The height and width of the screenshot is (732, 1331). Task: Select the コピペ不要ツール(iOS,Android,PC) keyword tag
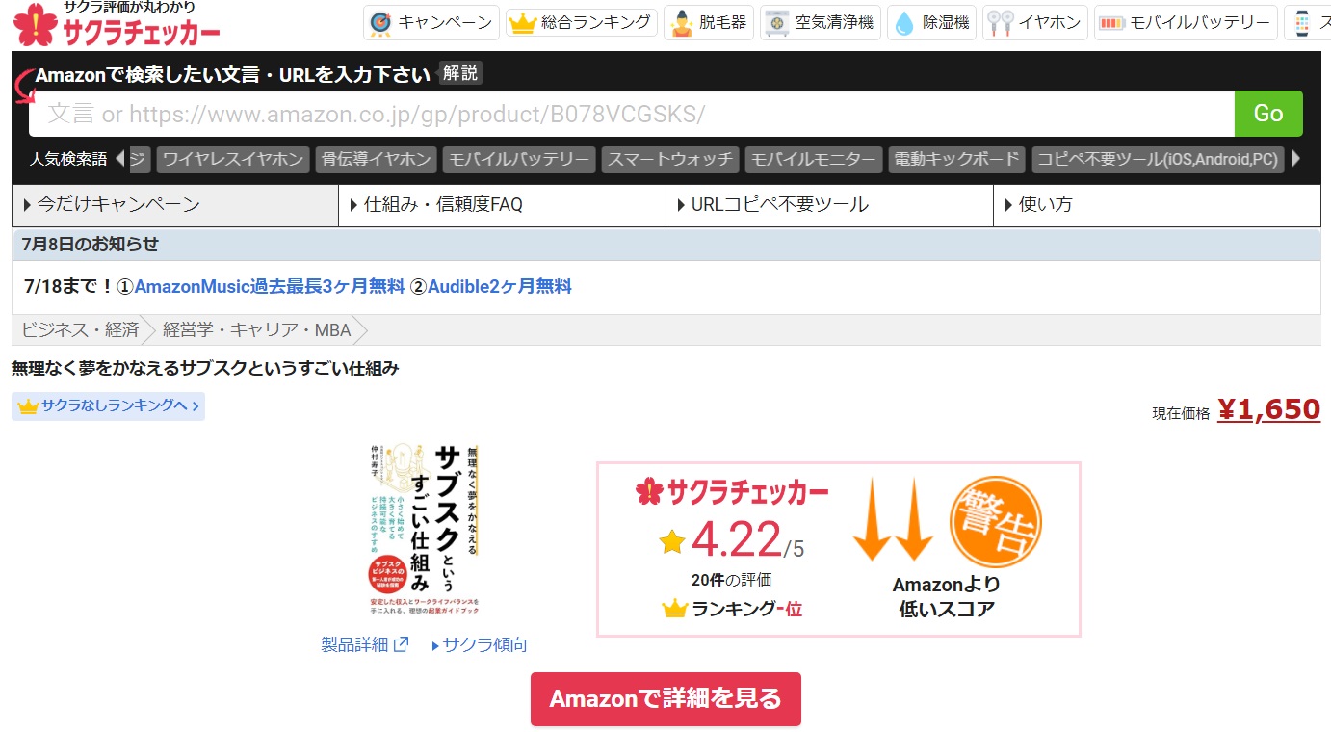pyautogui.click(x=1158, y=160)
